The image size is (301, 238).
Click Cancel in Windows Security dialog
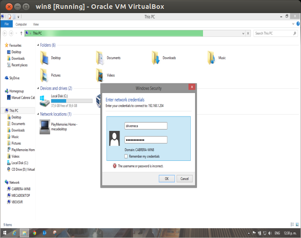point(184,179)
